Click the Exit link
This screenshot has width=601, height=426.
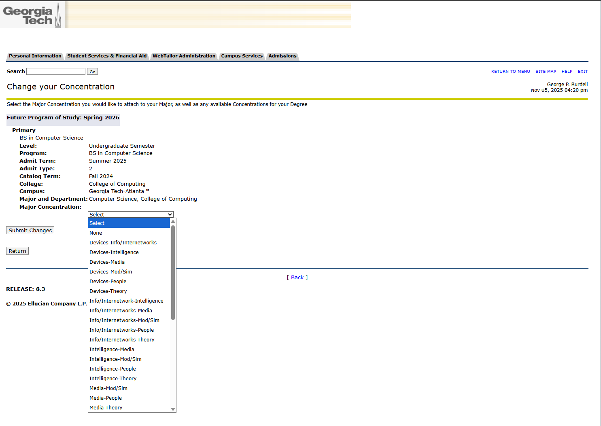[x=582, y=72]
